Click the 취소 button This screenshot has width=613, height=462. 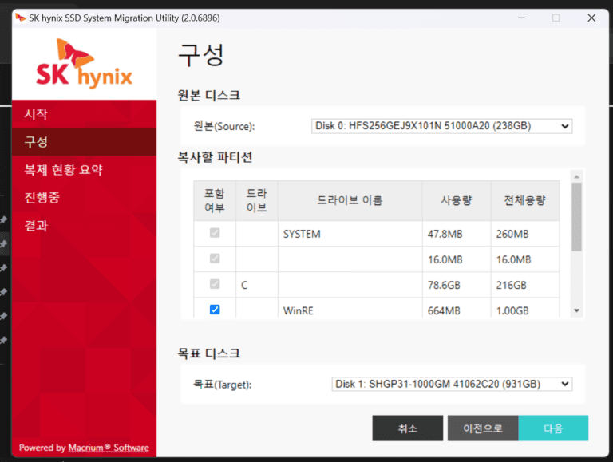[x=407, y=428]
